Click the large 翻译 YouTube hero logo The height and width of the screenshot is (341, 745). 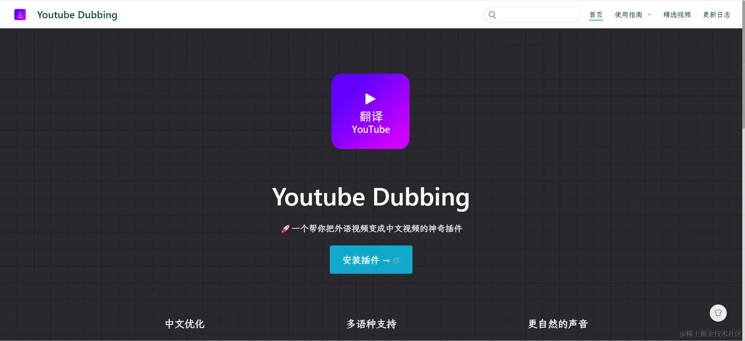pyautogui.click(x=370, y=111)
